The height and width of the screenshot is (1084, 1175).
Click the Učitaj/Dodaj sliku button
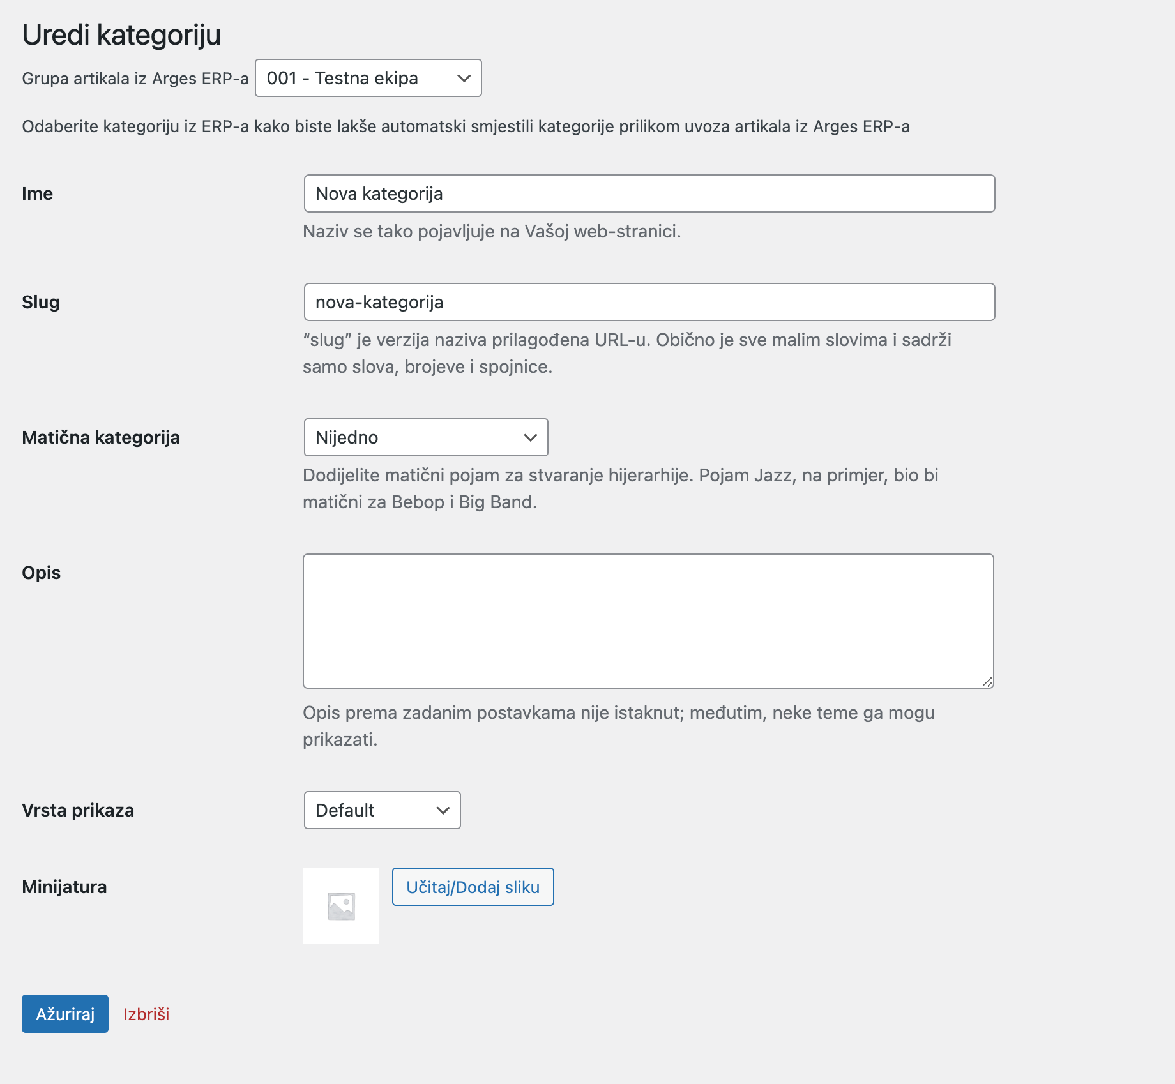point(472,887)
